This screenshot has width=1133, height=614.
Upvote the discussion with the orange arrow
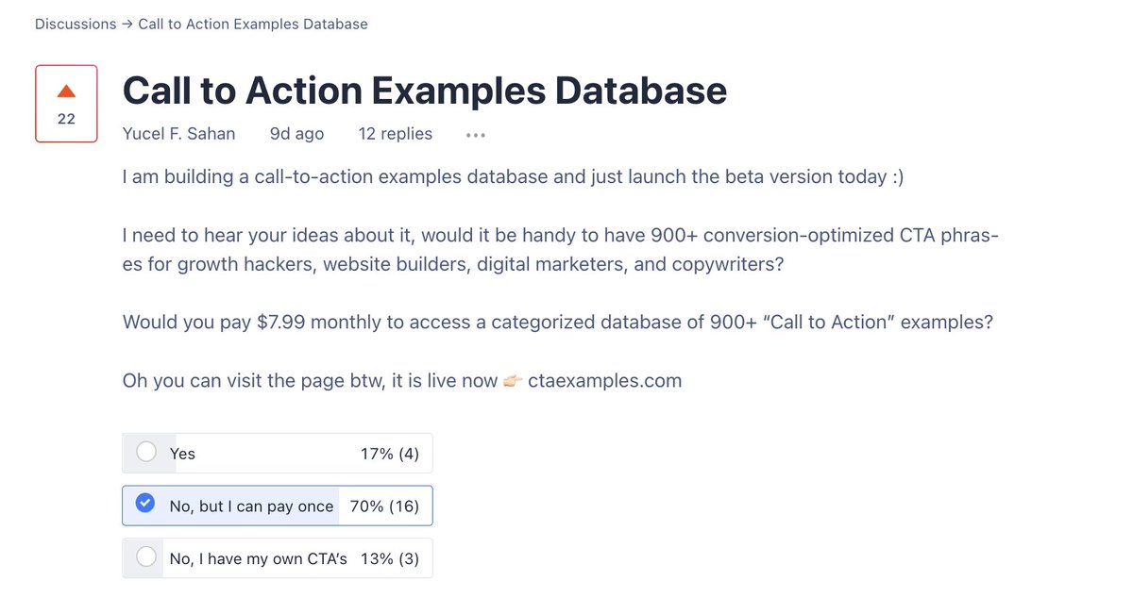(x=66, y=91)
